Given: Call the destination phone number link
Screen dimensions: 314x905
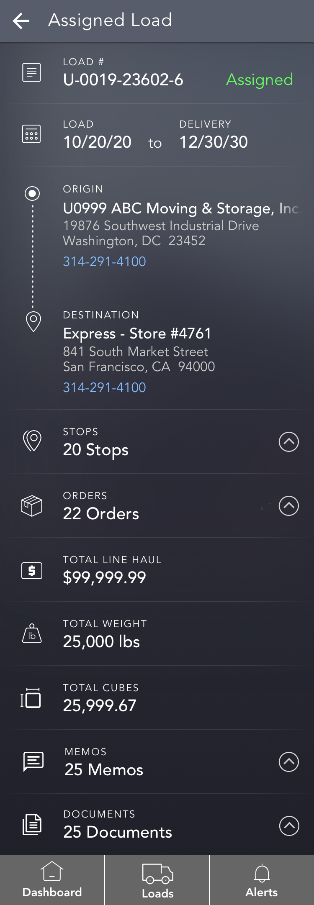Looking at the screenshot, I should 104,387.
